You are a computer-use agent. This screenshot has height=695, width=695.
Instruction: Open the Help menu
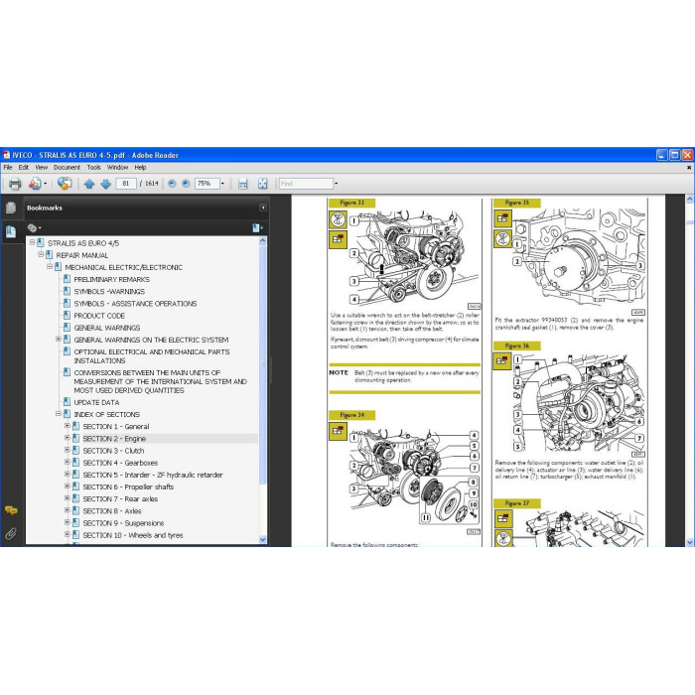140,168
